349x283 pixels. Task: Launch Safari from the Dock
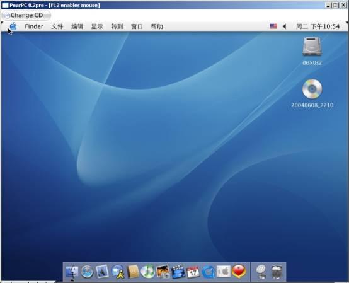click(x=87, y=272)
